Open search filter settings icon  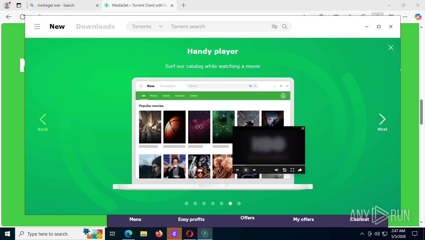click(x=275, y=27)
